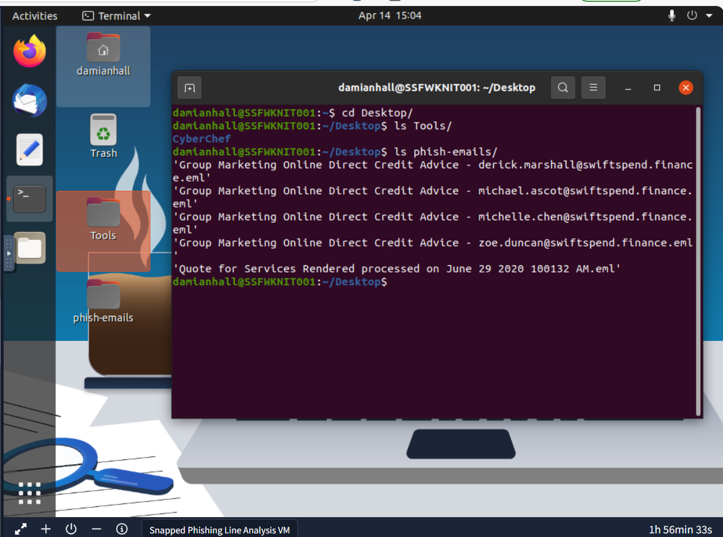Screen dimensions: 723x537
Task: Maximize the terminal window
Action: 657,88
